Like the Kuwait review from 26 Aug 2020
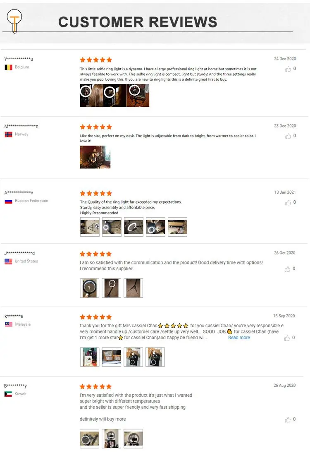The height and width of the screenshot is (458, 310). (x=288, y=420)
